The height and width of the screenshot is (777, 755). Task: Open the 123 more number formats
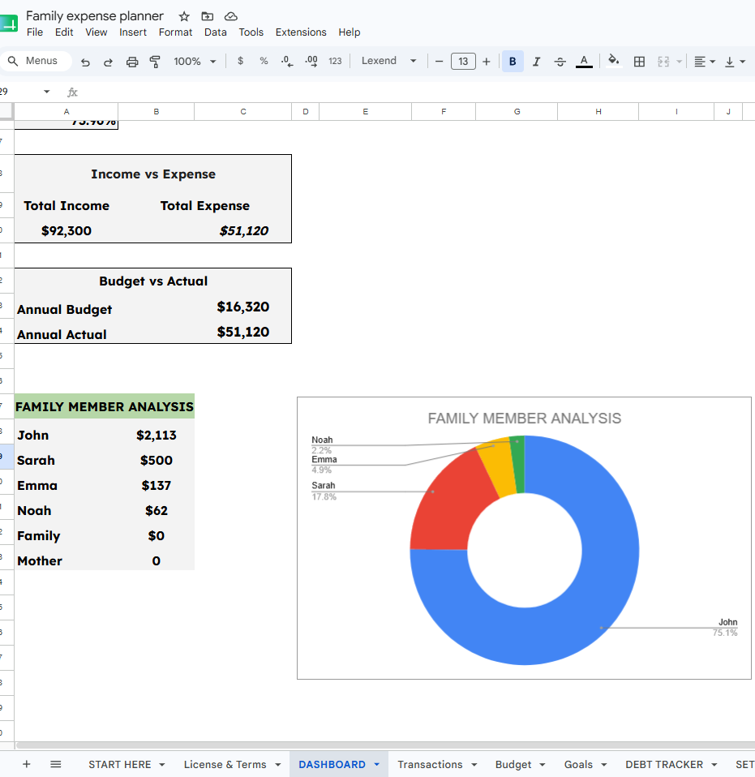[336, 61]
